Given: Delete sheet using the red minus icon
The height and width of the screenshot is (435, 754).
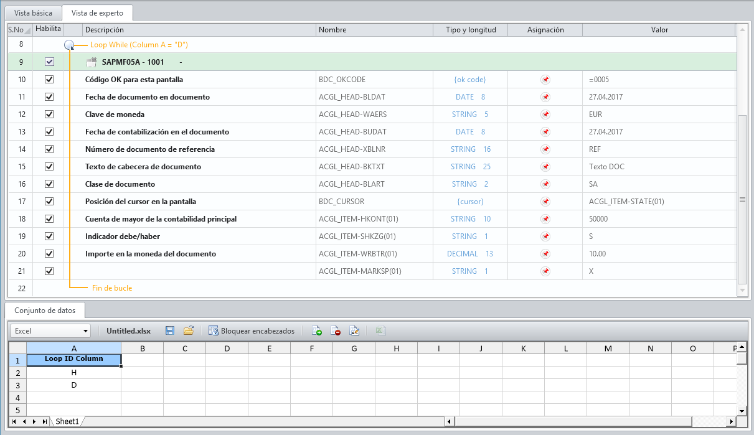Looking at the screenshot, I should (x=335, y=331).
